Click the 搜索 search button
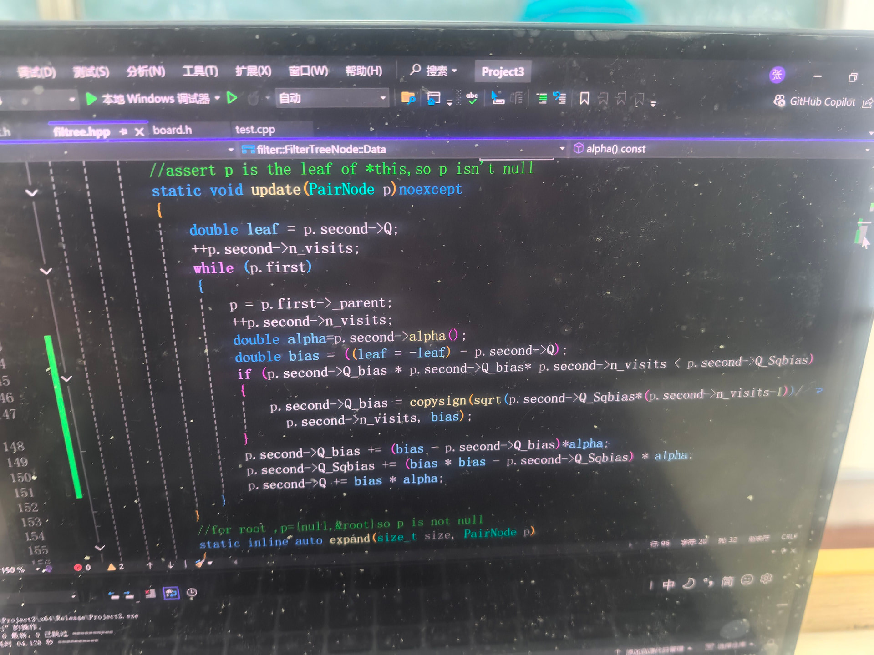The height and width of the screenshot is (655, 874). click(x=433, y=71)
